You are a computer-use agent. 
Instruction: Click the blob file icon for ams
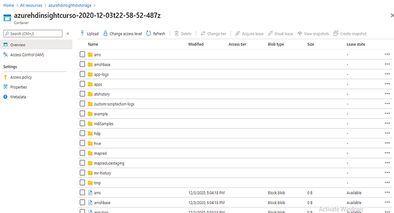[90, 192]
